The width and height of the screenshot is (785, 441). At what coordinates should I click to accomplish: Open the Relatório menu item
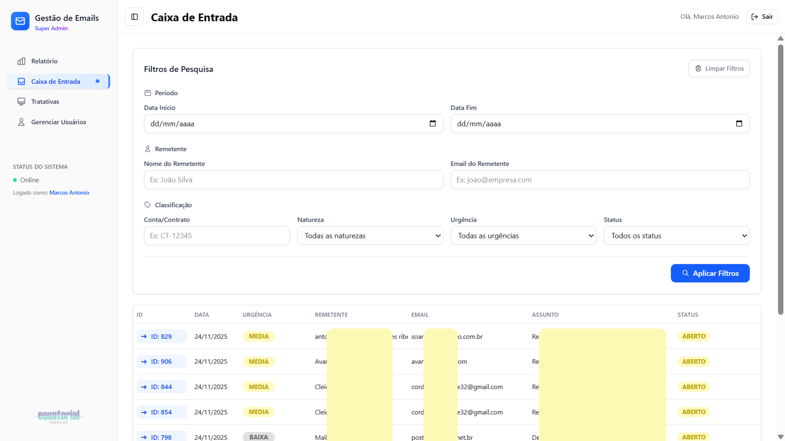click(58, 61)
